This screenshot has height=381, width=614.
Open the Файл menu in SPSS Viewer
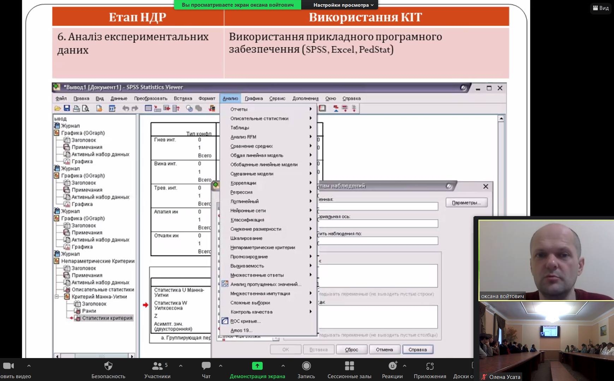61,99
